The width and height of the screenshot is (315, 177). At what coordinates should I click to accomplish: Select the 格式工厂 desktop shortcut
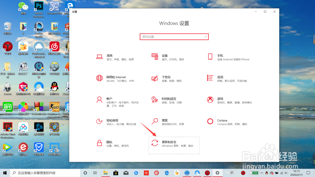pos(23,69)
